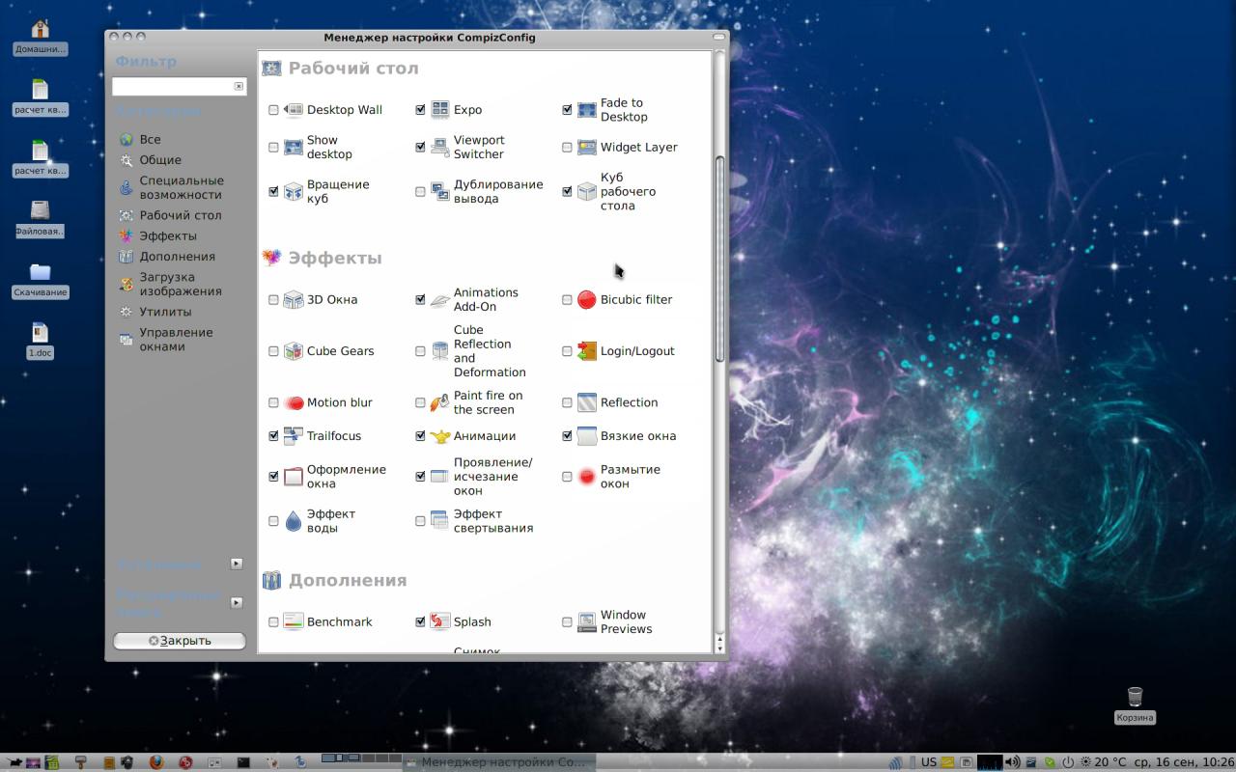Image resolution: width=1236 pixels, height=772 pixels.
Task: Select the Эффекты category in sidebar
Action: [x=157, y=236]
